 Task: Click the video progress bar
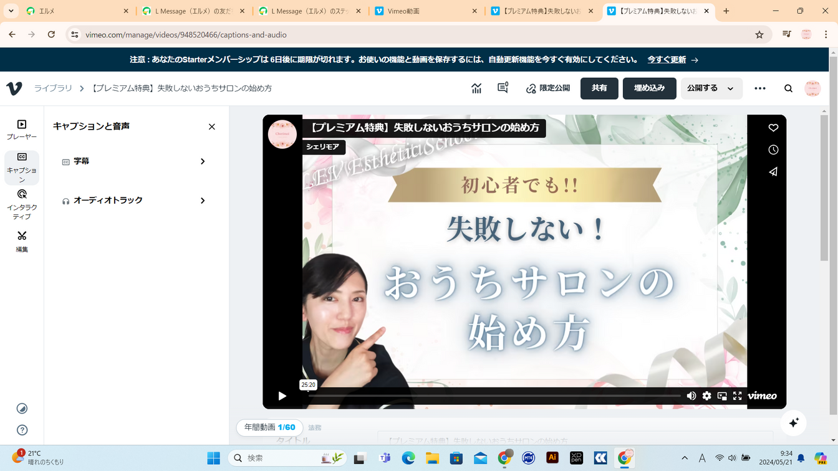coord(494,396)
